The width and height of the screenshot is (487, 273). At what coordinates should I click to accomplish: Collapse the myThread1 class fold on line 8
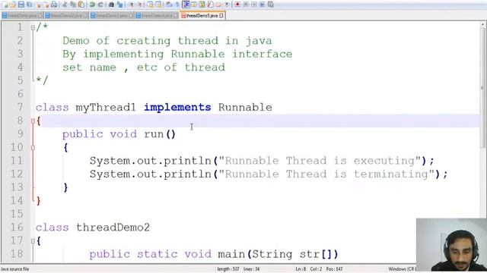click(33, 121)
